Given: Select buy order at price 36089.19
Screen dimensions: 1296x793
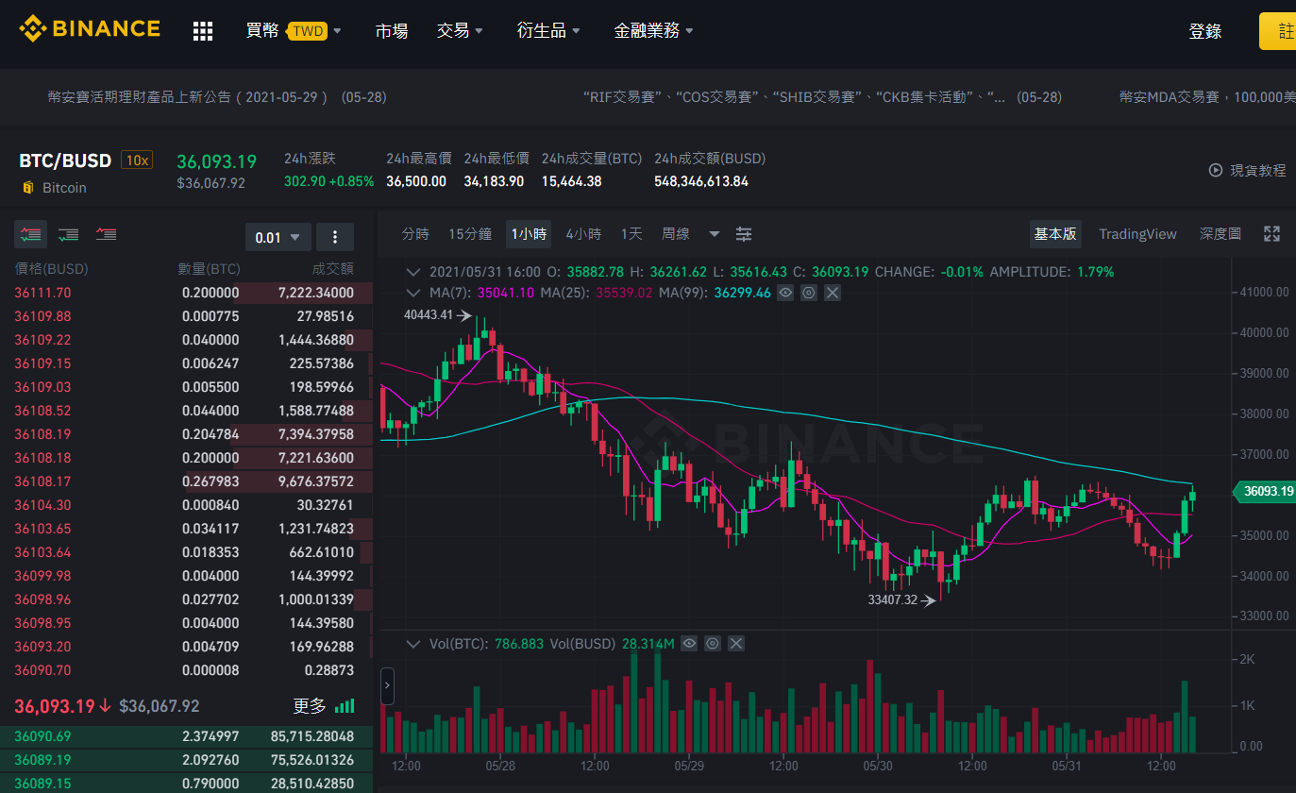Looking at the screenshot, I should pyautogui.click(x=186, y=760).
